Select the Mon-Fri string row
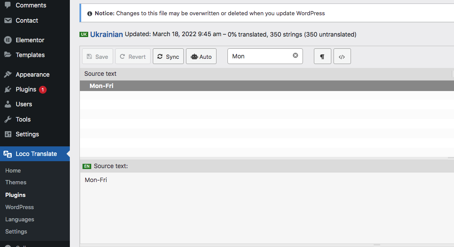This screenshot has height=247, width=454. pos(267,86)
